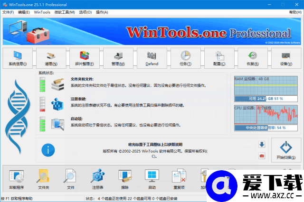The width and height of the screenshot is (304, 202).
Task: Open the 系统信息(I) tool
Action: click(18, 58)
